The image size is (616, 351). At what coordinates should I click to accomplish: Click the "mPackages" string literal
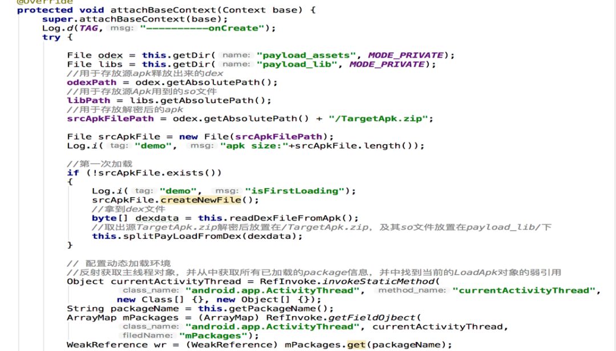(213, 336)
